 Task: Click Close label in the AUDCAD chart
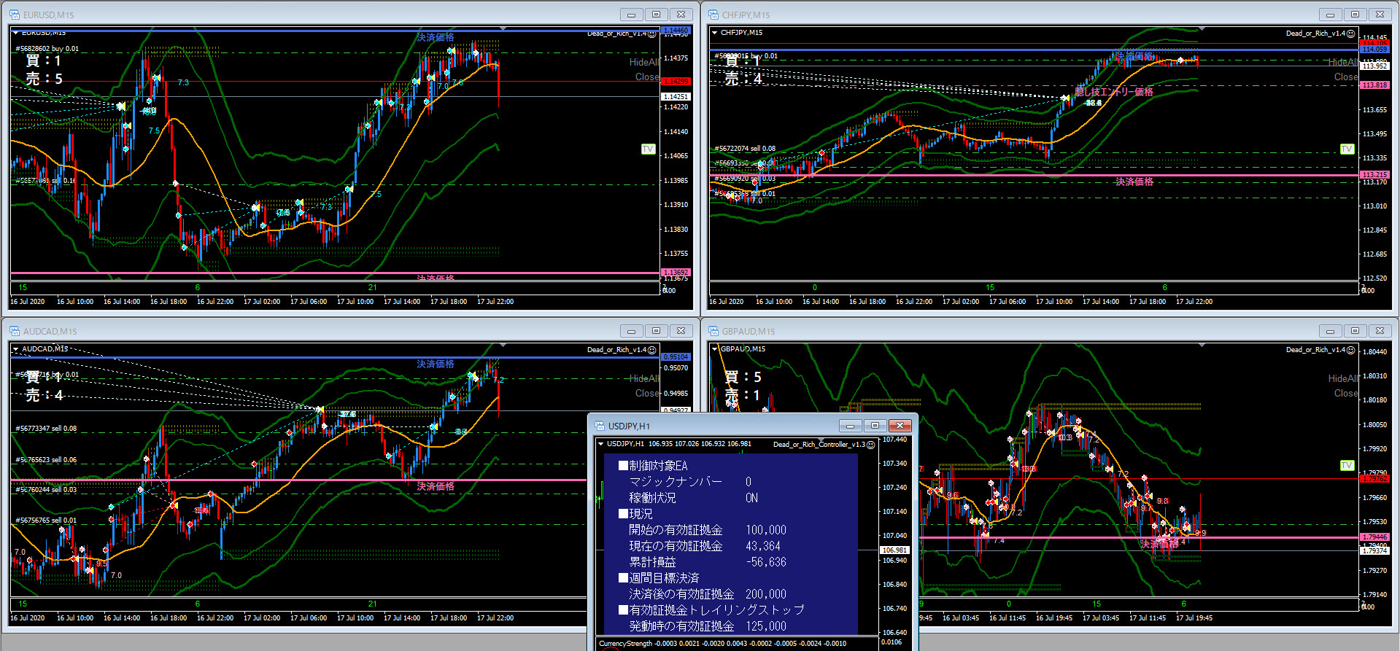click(647, 394)
